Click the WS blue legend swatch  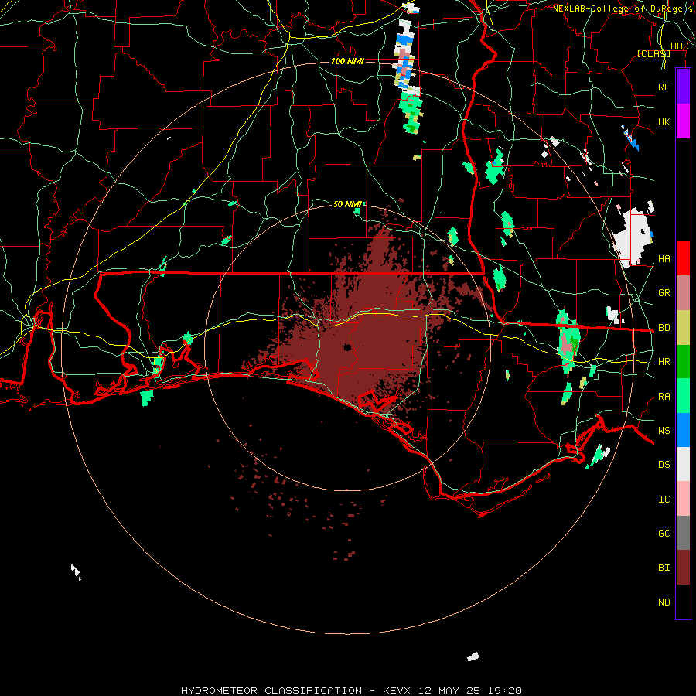683,430
